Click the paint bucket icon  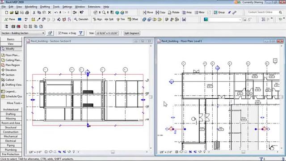click(x=59, y=19)
